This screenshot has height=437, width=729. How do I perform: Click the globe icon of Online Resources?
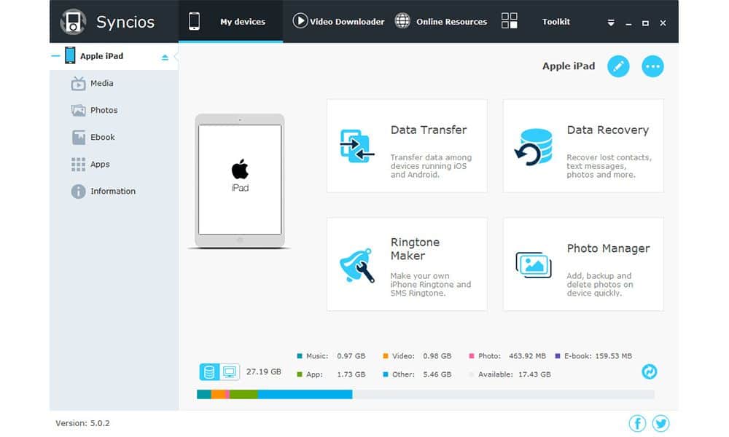point(402,21)
